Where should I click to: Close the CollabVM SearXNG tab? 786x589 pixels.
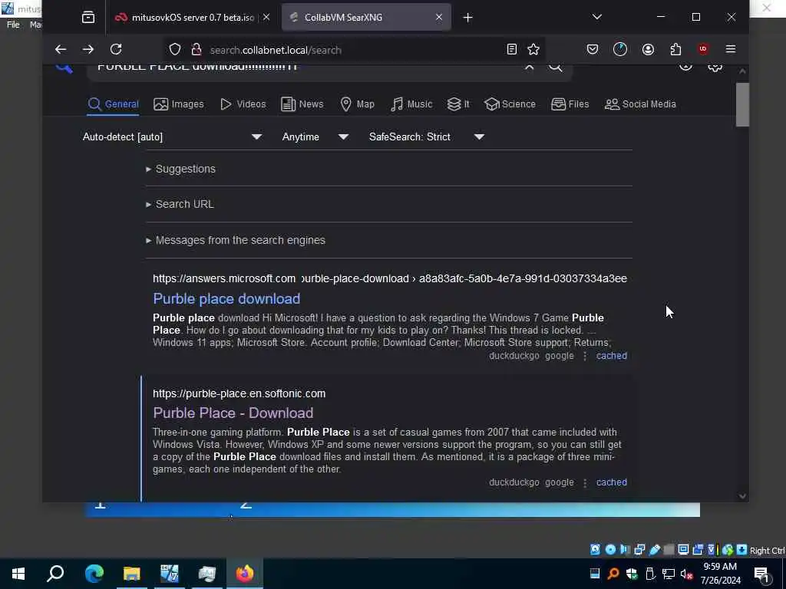point(438,17)
